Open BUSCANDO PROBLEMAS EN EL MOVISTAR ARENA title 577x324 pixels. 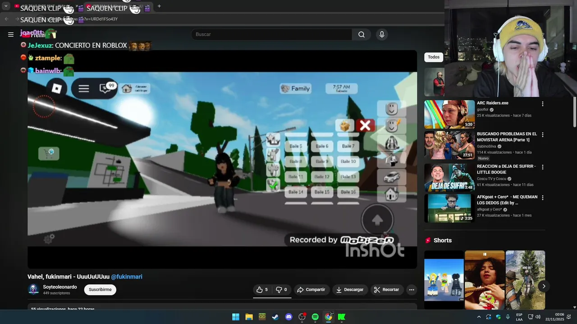click(507, 137)
